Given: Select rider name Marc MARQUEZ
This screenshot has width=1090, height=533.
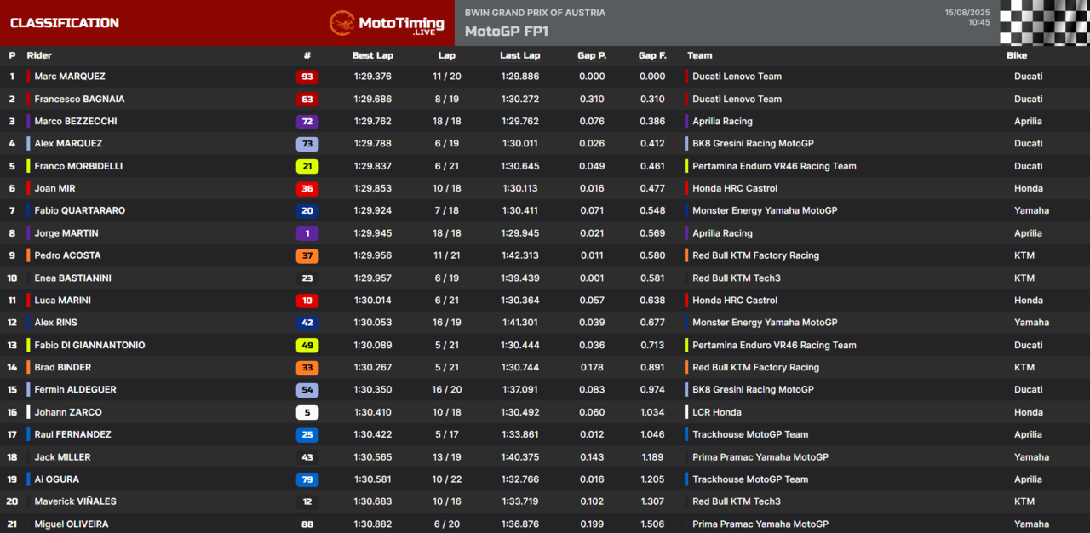Looking at the screenshot, I should point(70,77).
